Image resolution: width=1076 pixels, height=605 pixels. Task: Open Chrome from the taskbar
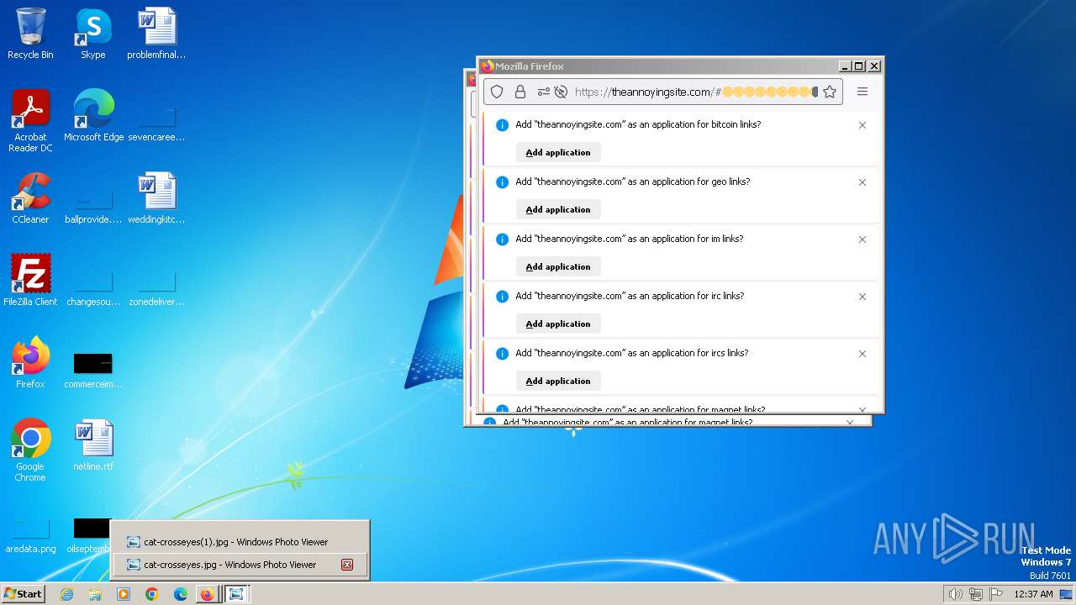(152, 594)
